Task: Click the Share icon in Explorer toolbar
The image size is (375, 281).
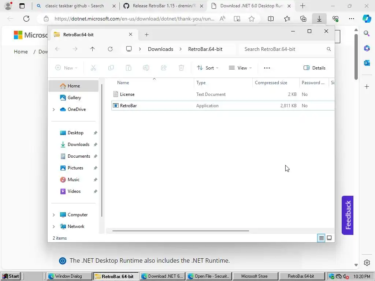Action: point(164,68)
